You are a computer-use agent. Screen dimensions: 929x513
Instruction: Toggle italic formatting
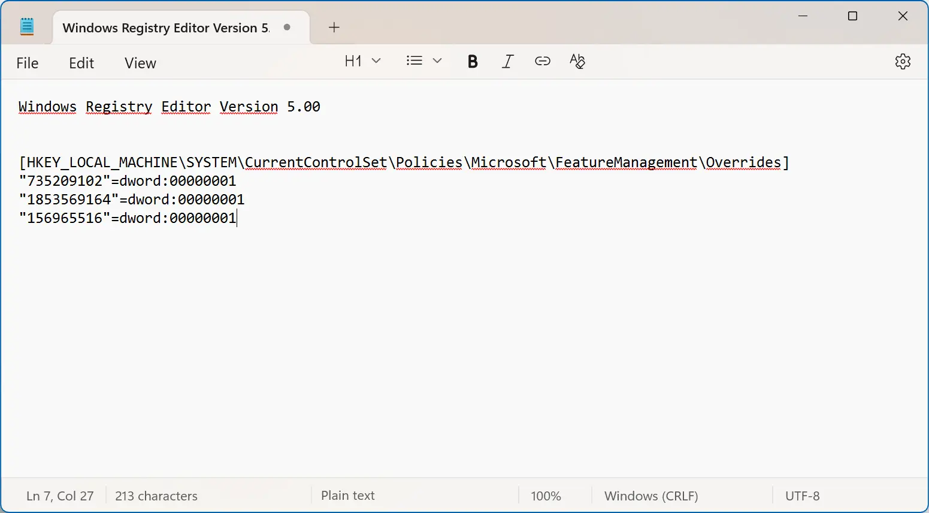coord(507,61)
